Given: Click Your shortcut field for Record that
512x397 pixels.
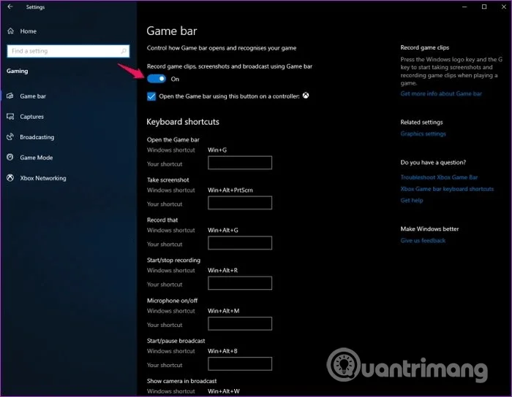Looking at the screenshot, I should click(240, 242).
